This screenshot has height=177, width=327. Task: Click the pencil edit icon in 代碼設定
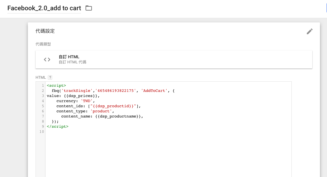(310, 31)
